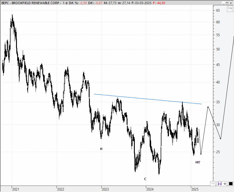The width and height of the screenshot is (234, 192).
Task: Maximize the BEPC chart window
Action: [227, 3]
